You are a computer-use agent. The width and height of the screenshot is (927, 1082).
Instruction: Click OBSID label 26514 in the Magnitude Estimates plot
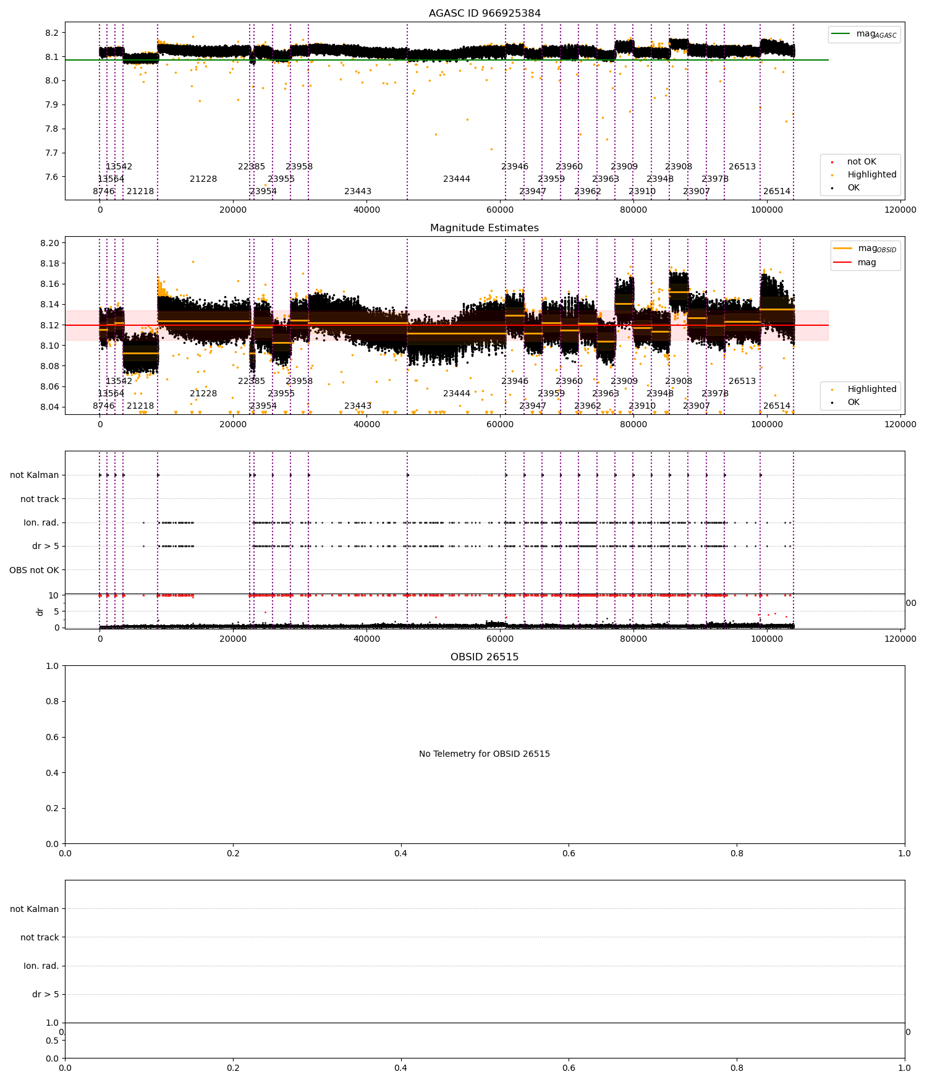click(x=777, y=406)
